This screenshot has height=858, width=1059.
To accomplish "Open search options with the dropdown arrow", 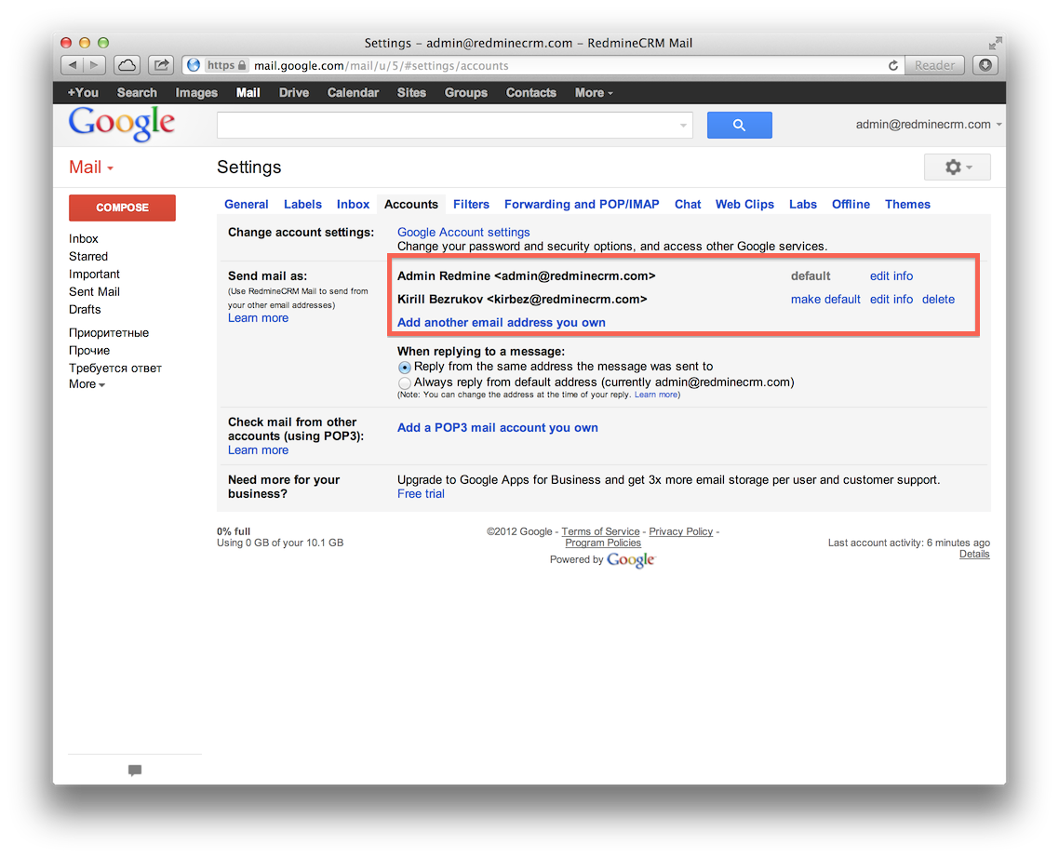I will pos(682,124).
